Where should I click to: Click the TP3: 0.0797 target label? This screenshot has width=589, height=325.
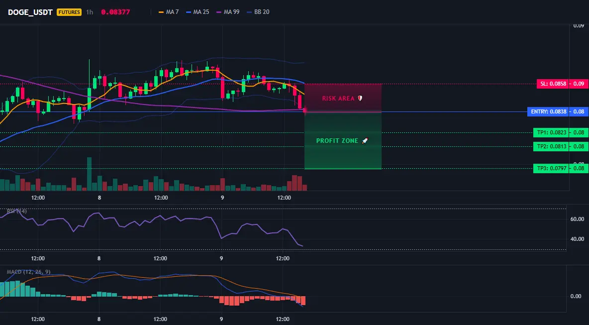pyautogui.click(x=551, y=168)
